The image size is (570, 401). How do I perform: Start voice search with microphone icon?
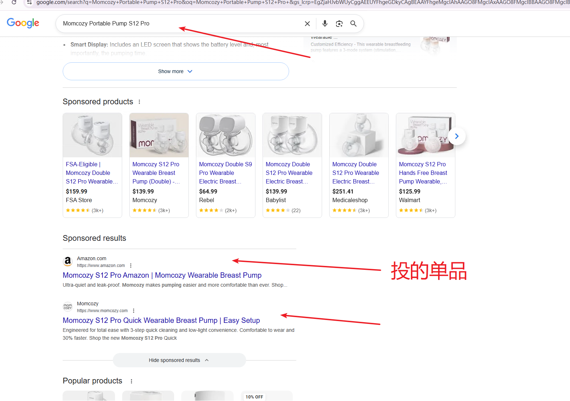pos(325,24)
